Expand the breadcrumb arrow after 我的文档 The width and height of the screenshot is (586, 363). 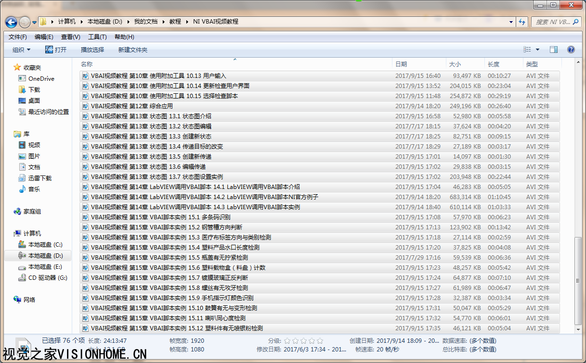164,22
